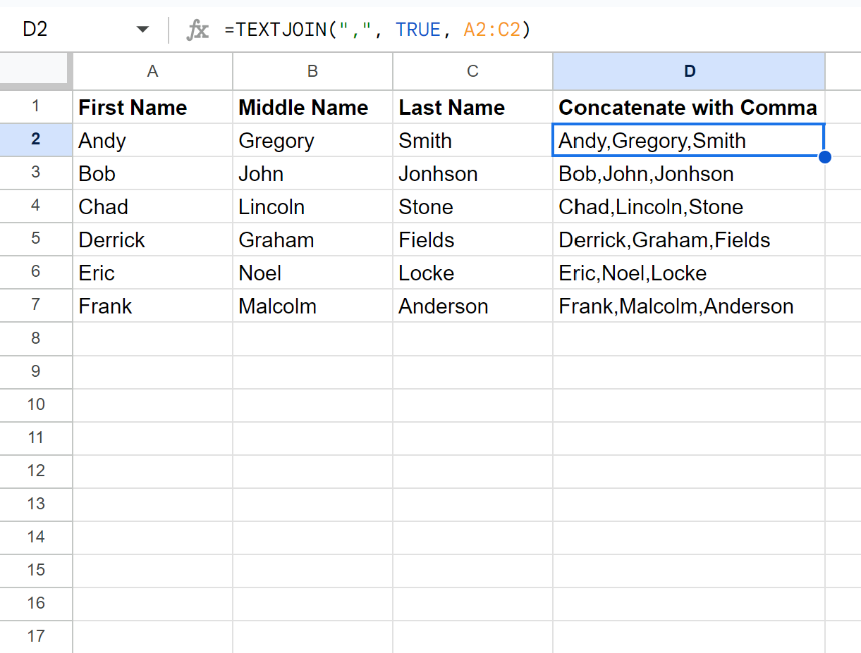Click the cell containing "Chad"
861x653 pixels.
click(152, 206)
